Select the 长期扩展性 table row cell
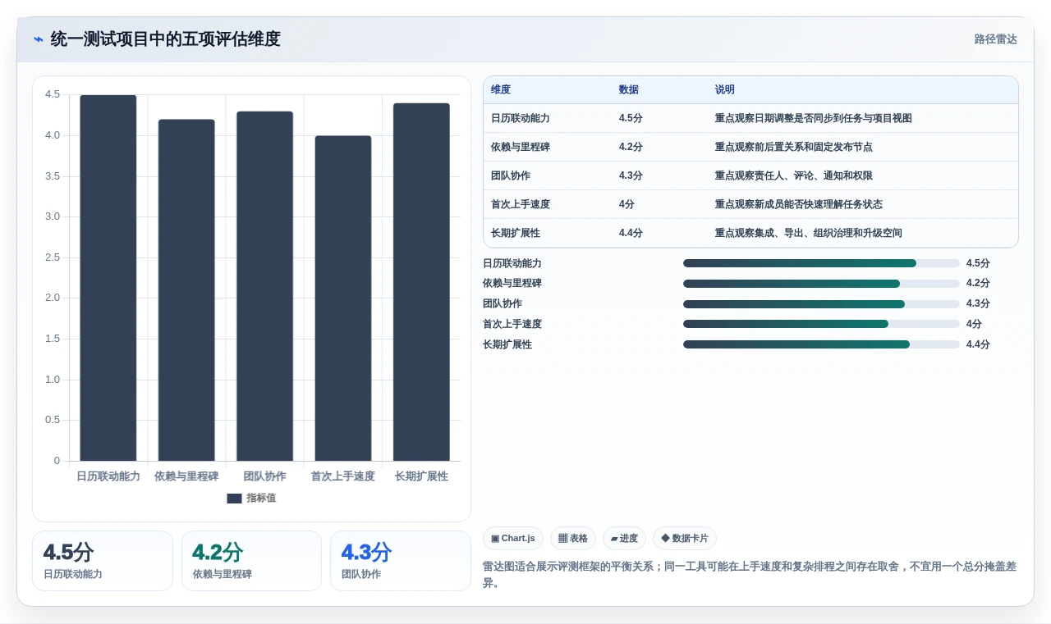 (516, 234)
